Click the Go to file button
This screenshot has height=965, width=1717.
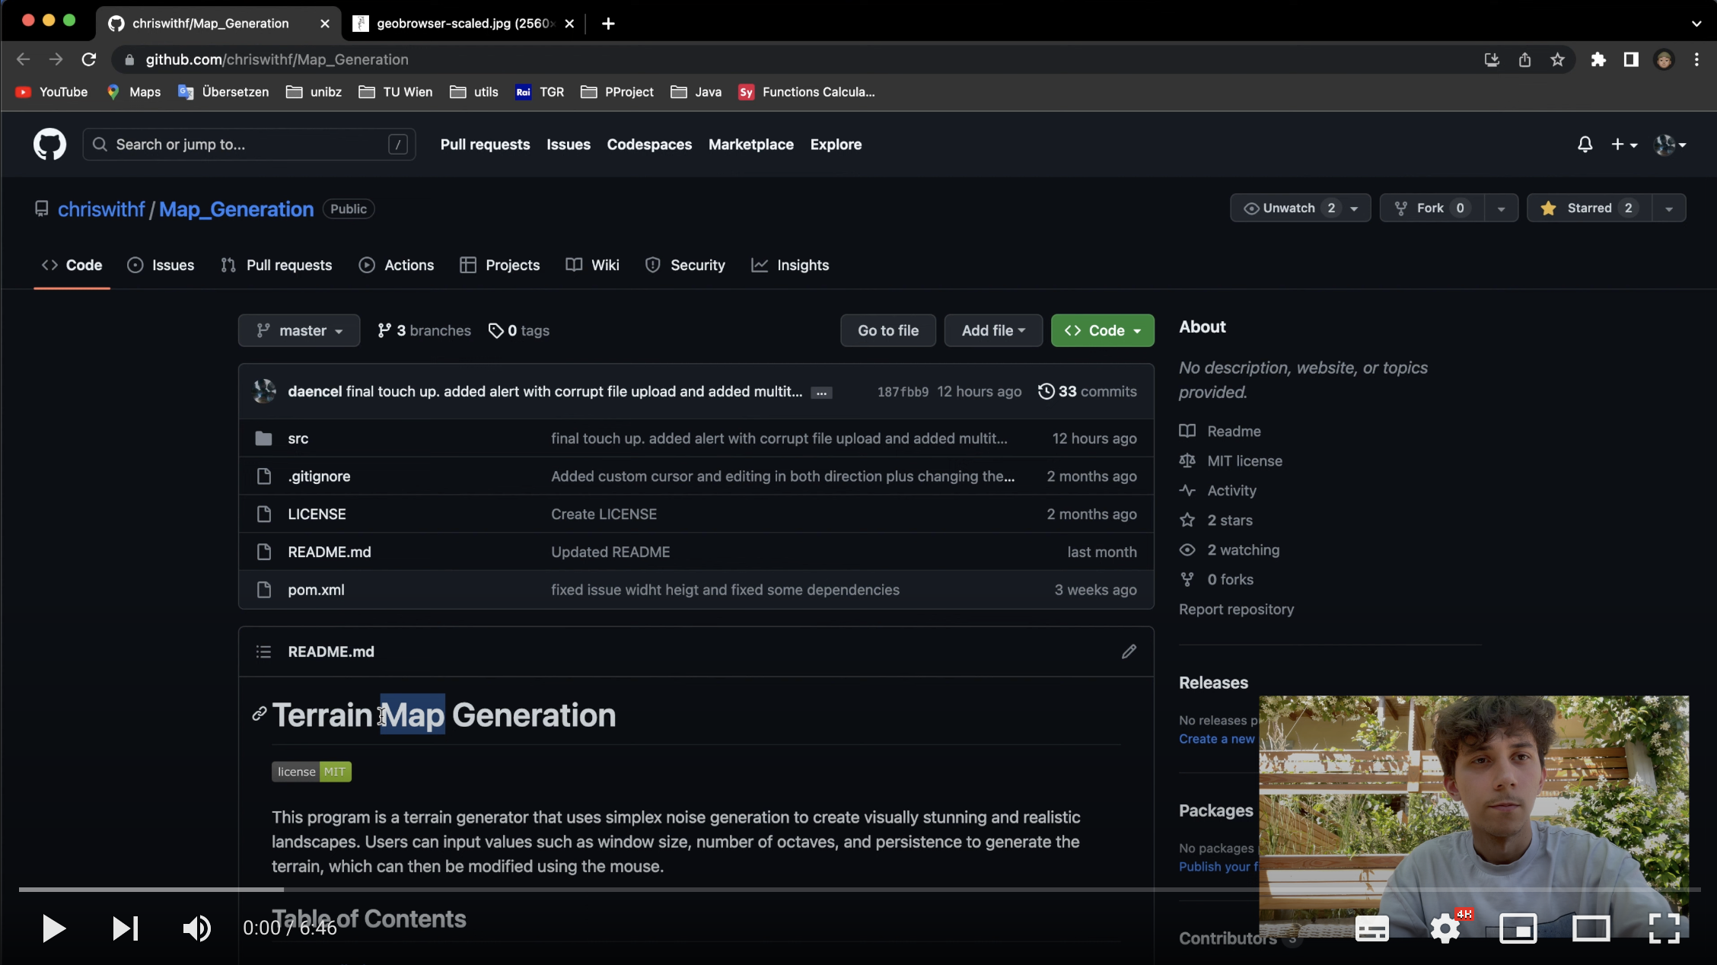[888, 330]
